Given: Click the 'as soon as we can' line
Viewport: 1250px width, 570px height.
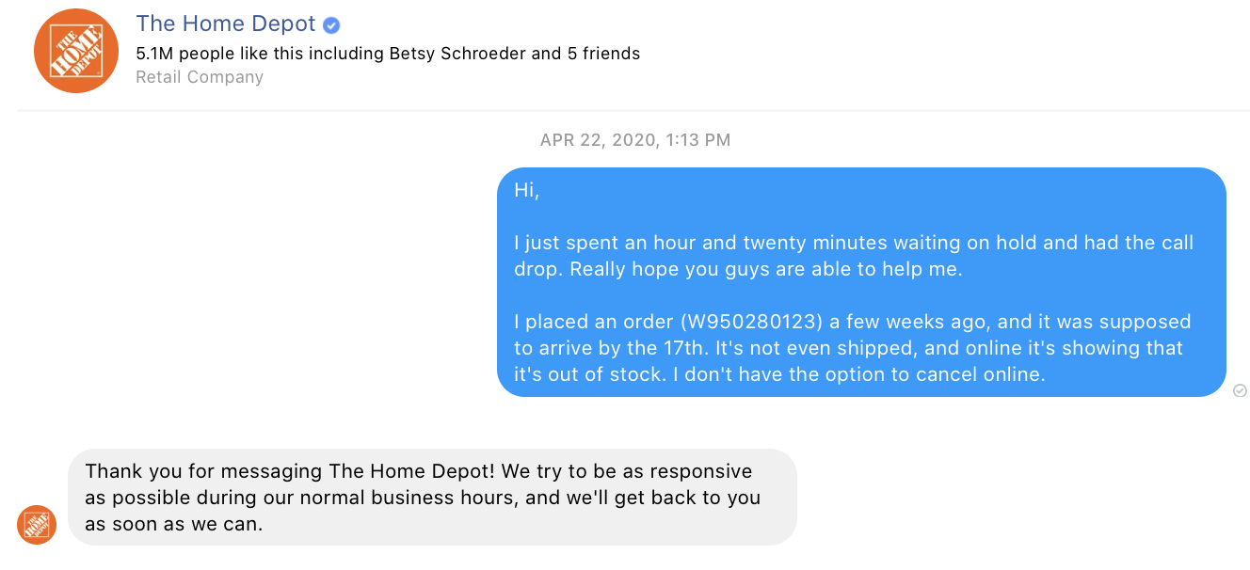Looking at the screenshot, I should (x=174, y=524).
